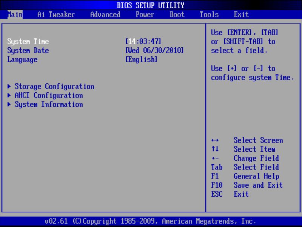The image size is (302, 227).
Task: Open Storage Configuration submenu
Action: coord(54,87)
